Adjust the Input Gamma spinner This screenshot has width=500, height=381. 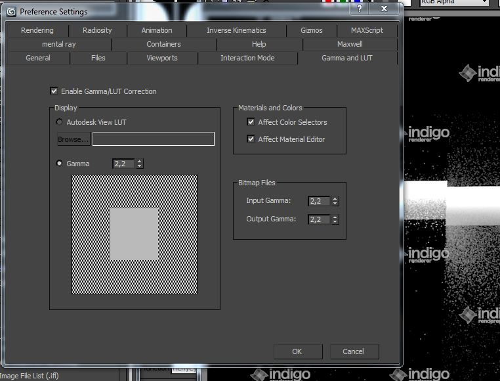click(x=335, y=201)
